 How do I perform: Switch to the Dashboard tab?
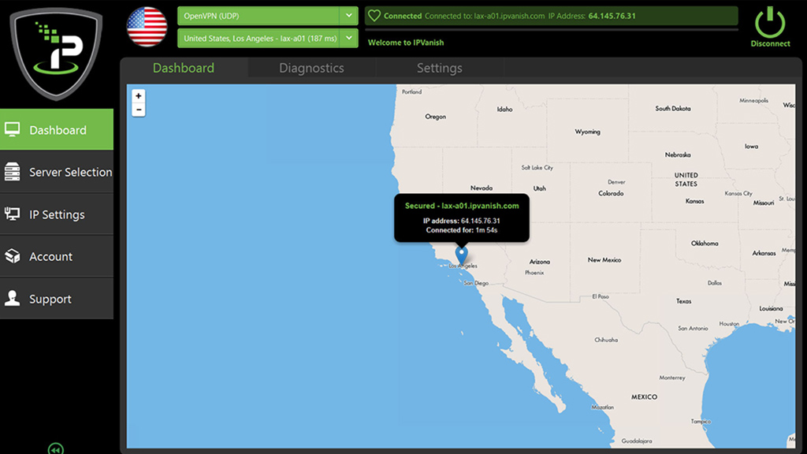tap(184, 68)
